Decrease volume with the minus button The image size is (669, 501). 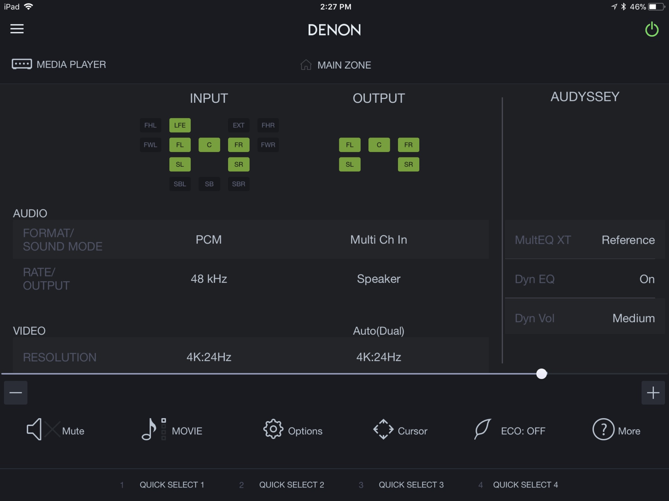(16, 393)
